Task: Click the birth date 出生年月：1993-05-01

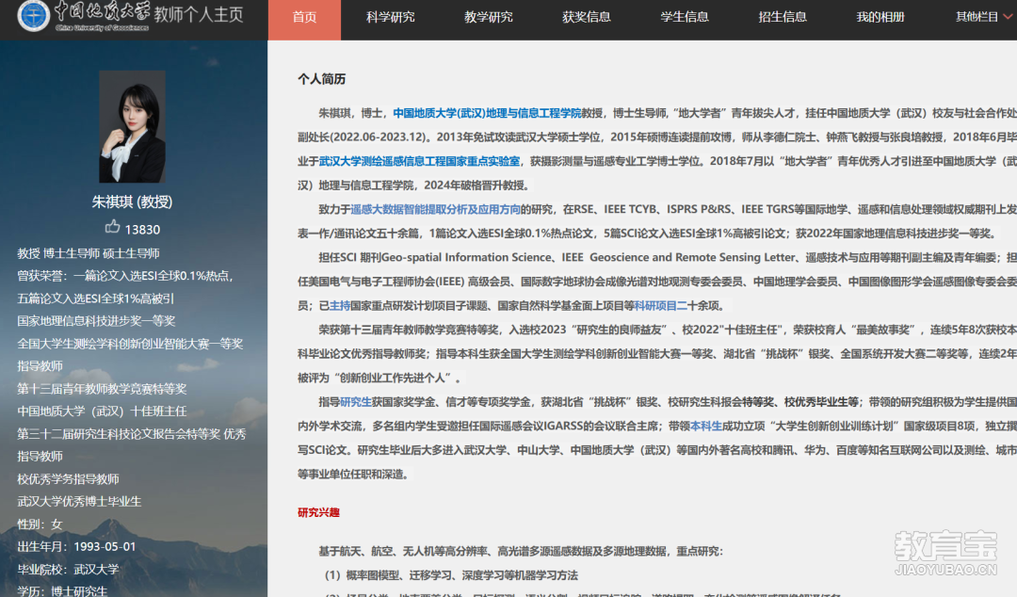Action: pos(76,547)
